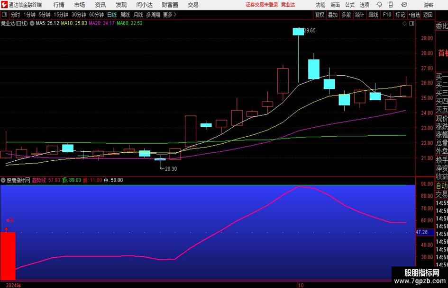Open the 行情 menu
Screen dimensions: 448x288
tap(59, 5)
